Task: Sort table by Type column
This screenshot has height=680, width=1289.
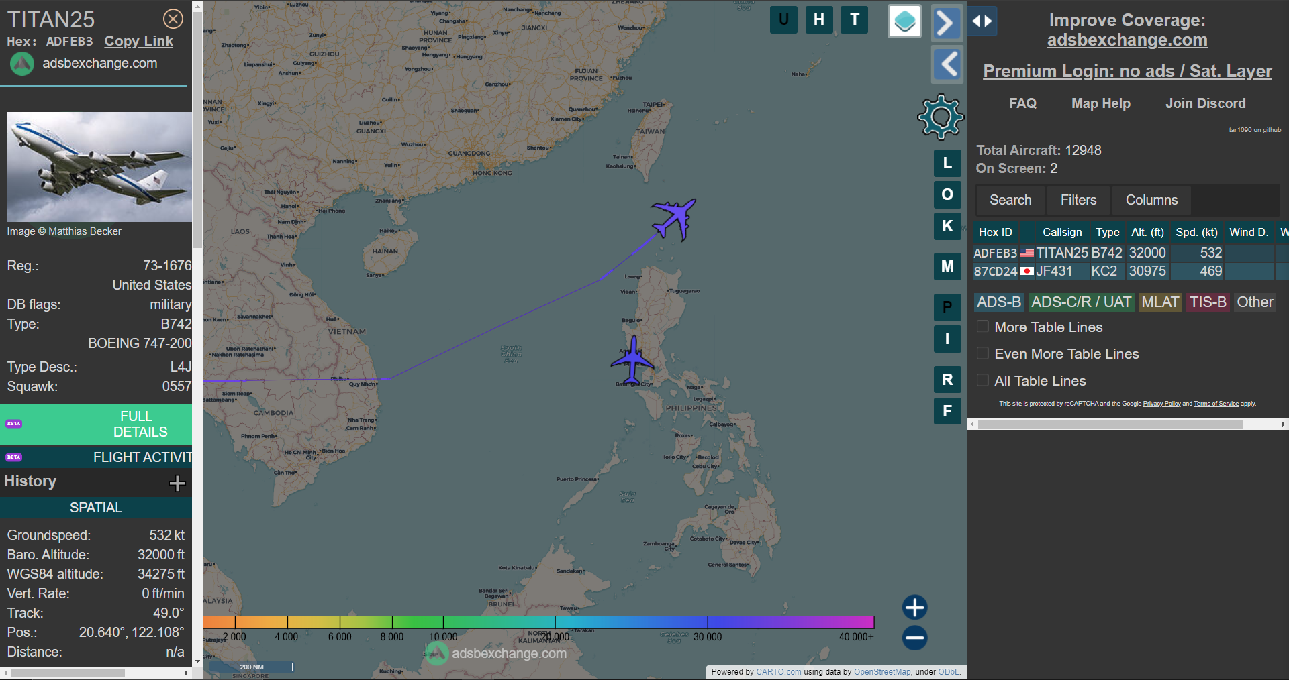Action: [x=1108, y=232]
